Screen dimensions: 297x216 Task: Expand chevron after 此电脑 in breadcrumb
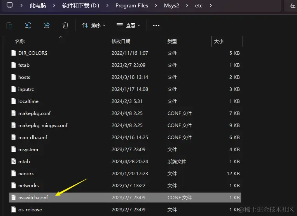[x=54, y=5]
